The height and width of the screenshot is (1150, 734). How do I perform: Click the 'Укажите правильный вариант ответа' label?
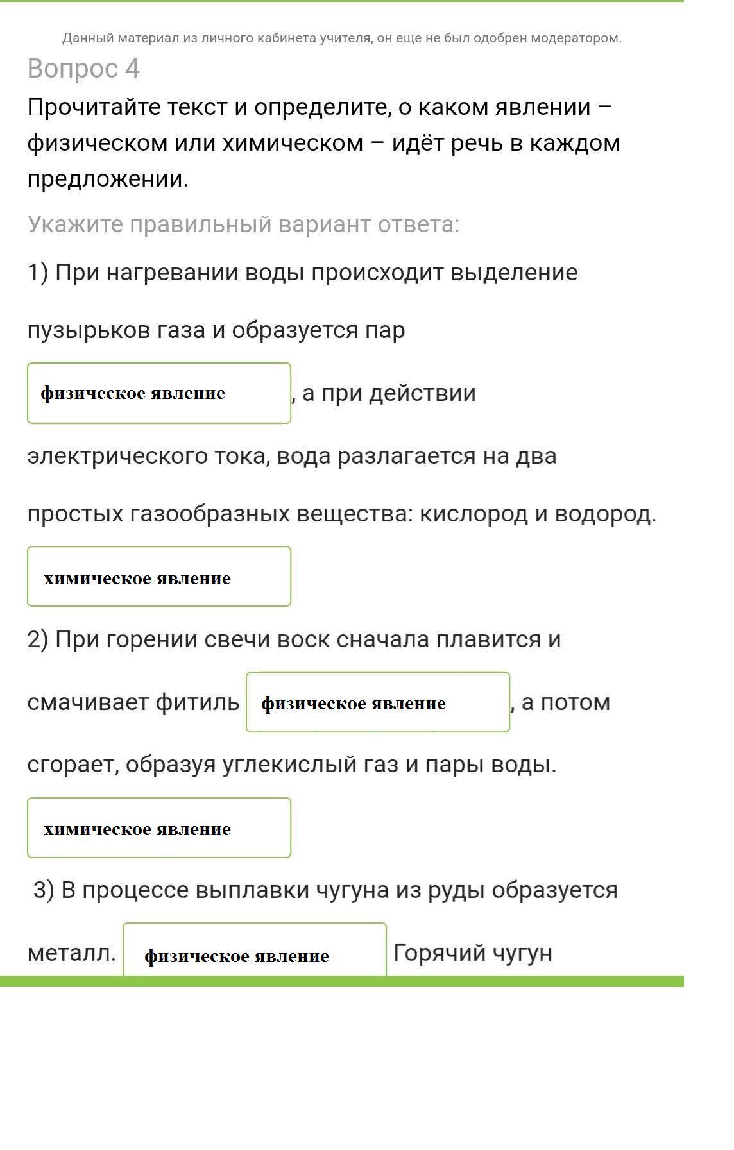coord(243,224)
